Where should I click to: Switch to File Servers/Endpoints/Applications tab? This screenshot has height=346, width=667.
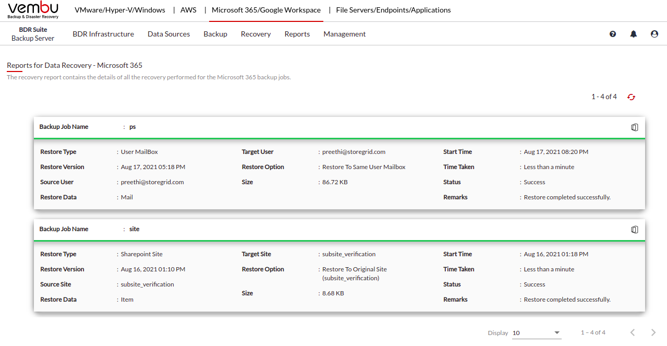pos(393,10)
